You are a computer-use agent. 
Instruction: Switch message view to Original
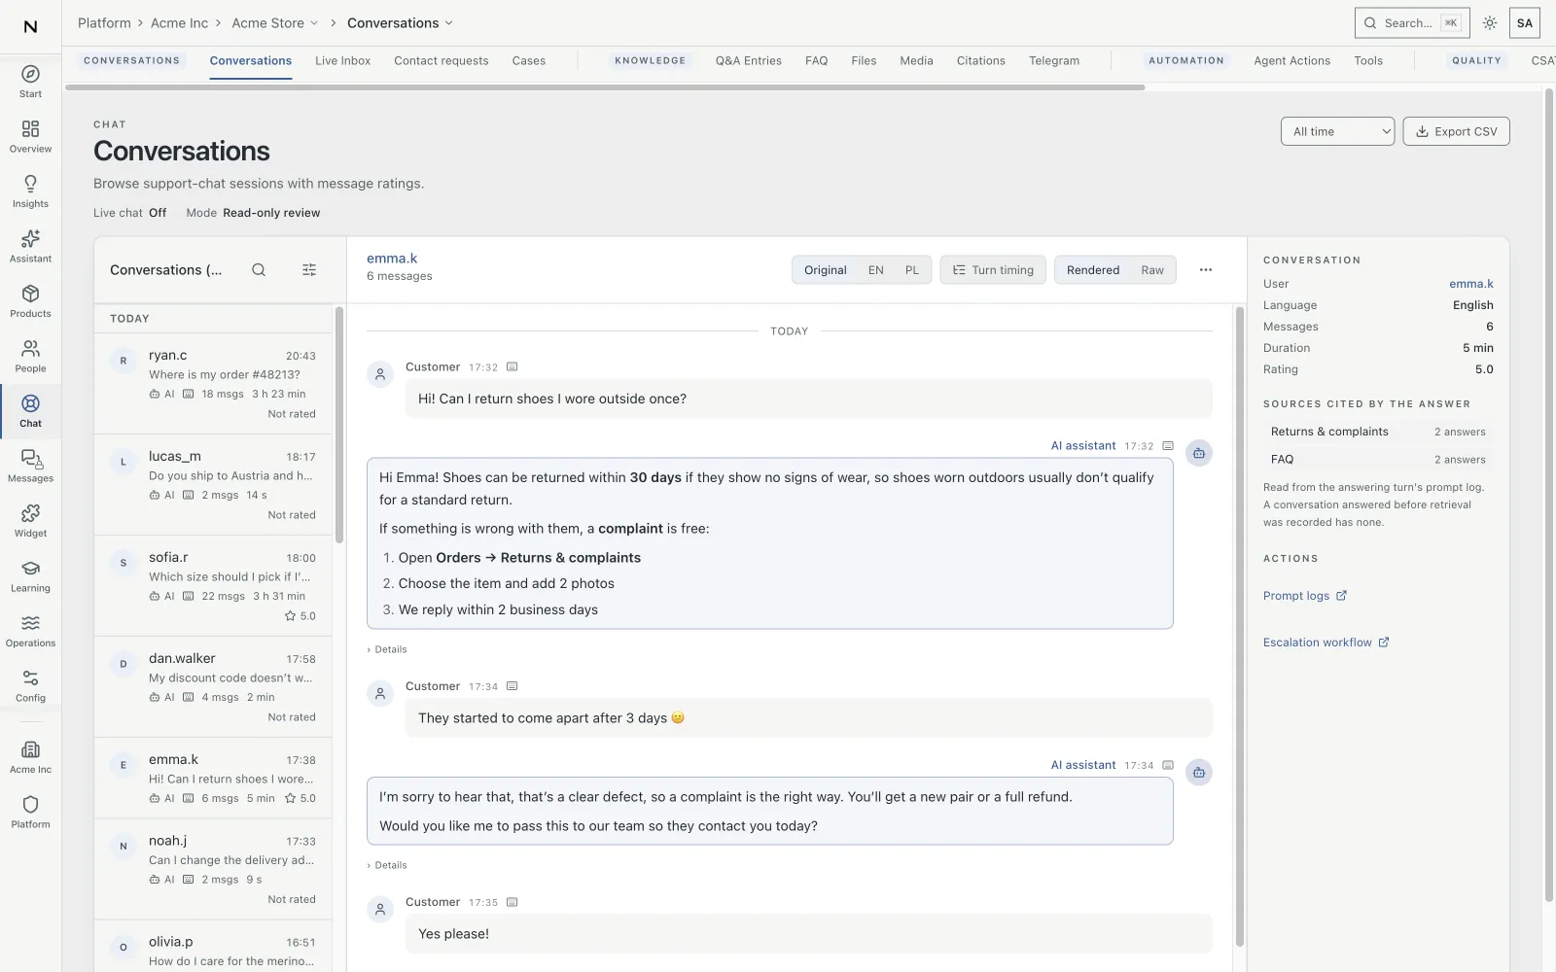tap(825, 270)
